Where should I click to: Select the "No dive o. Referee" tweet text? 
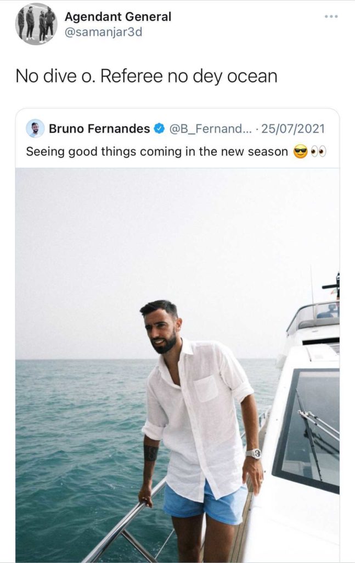(x=146, y=76)
